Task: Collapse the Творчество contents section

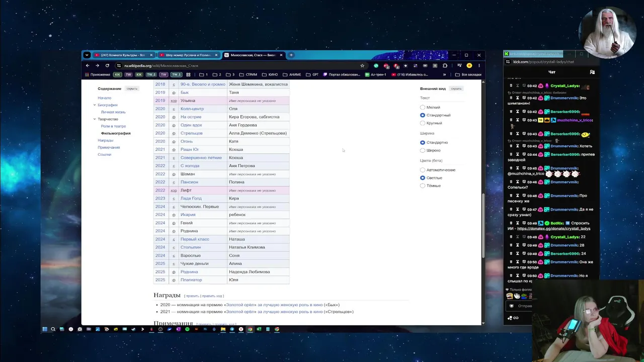Action: click(x=94, y=119)
